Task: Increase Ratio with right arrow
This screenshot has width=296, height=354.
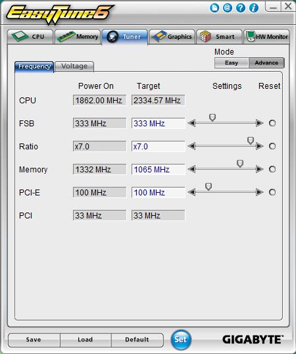Action: pyautogui.click(x=260, y=146)
